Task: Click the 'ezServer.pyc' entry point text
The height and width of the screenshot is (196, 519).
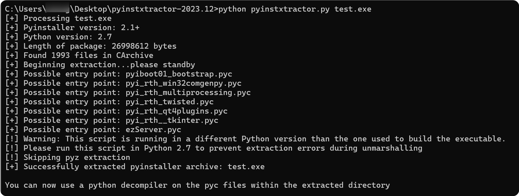Action: (153, 129)
